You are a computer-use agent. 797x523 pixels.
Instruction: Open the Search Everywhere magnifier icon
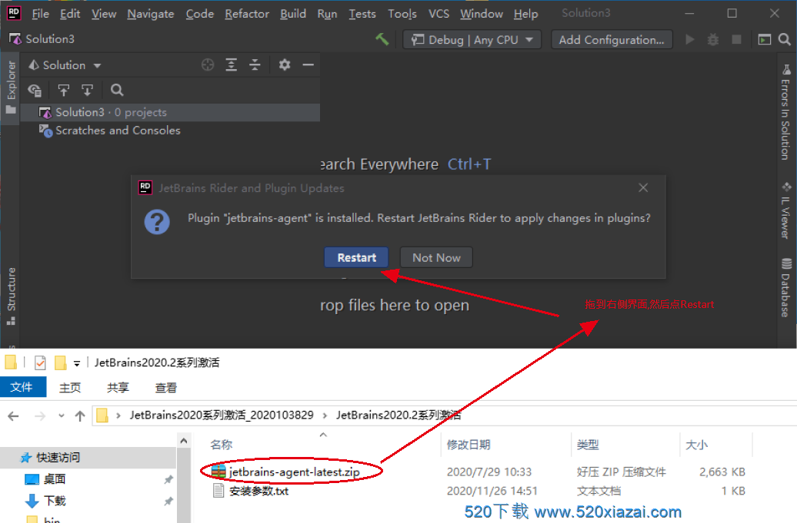pos(785,39)
